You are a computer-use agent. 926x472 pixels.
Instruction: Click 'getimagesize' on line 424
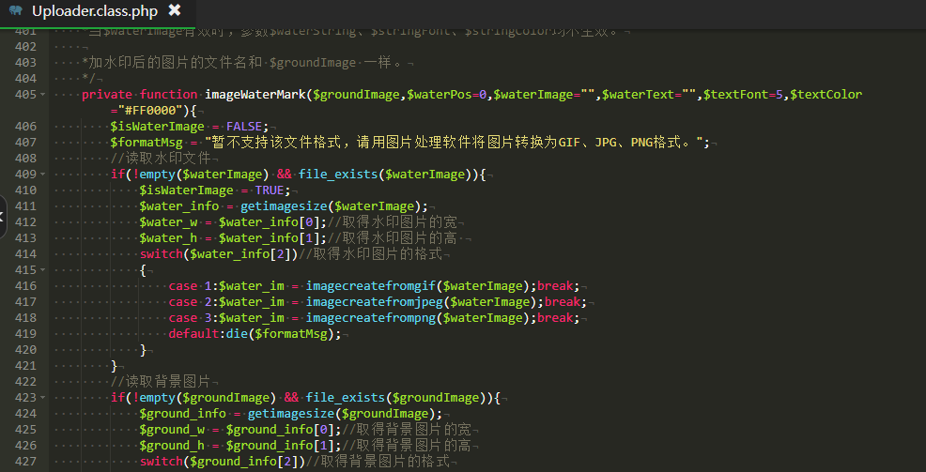coord(291,413)
